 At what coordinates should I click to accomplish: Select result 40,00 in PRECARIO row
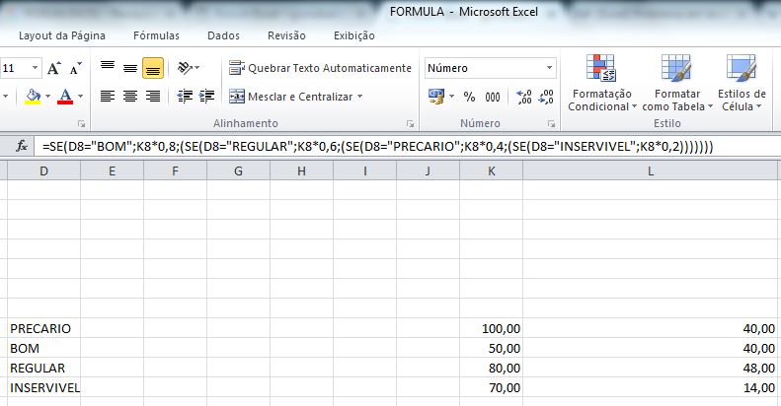[x=651, y=328]
